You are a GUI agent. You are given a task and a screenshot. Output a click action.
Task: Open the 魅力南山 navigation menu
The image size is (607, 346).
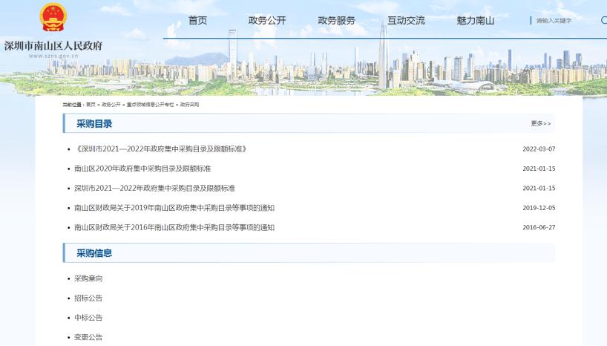click(x=476, y=21)
